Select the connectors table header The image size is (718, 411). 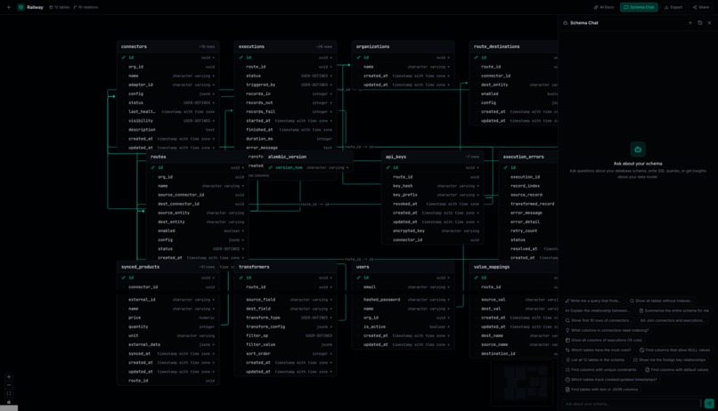pos(167,46)
